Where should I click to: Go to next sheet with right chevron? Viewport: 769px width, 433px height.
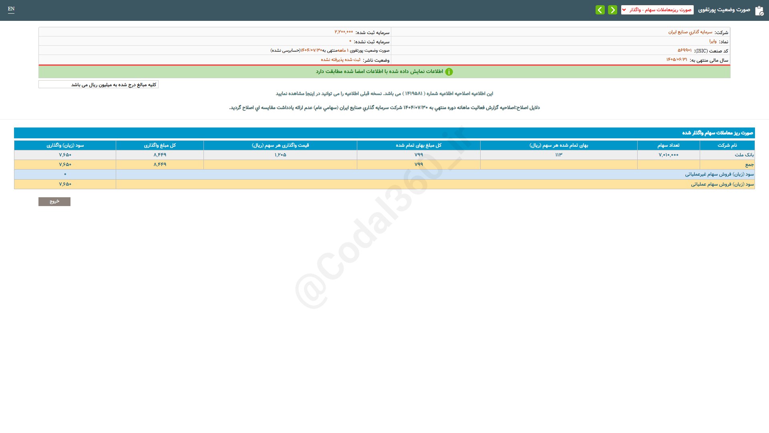tap(612, 10)
